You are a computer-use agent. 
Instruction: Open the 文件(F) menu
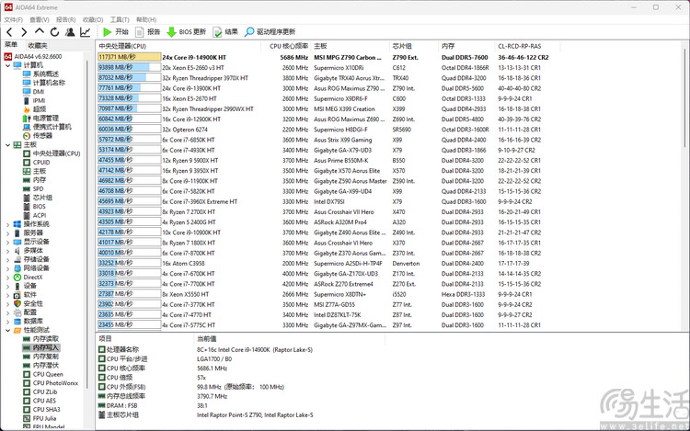[14, 19]
